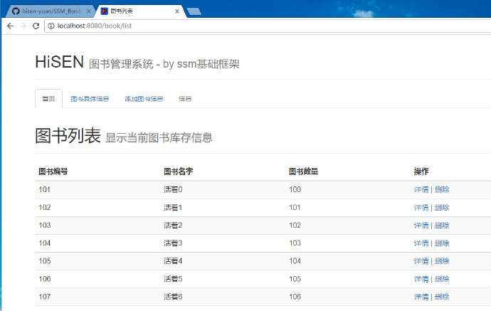Click 删除 for book 107
491x311 pixels.
442,297
